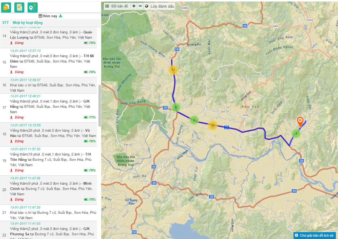Click the Nhật ký hoạt động column header
Viewport: 338px width, 239px height.
pyautogui.click(x=28, y=23)
